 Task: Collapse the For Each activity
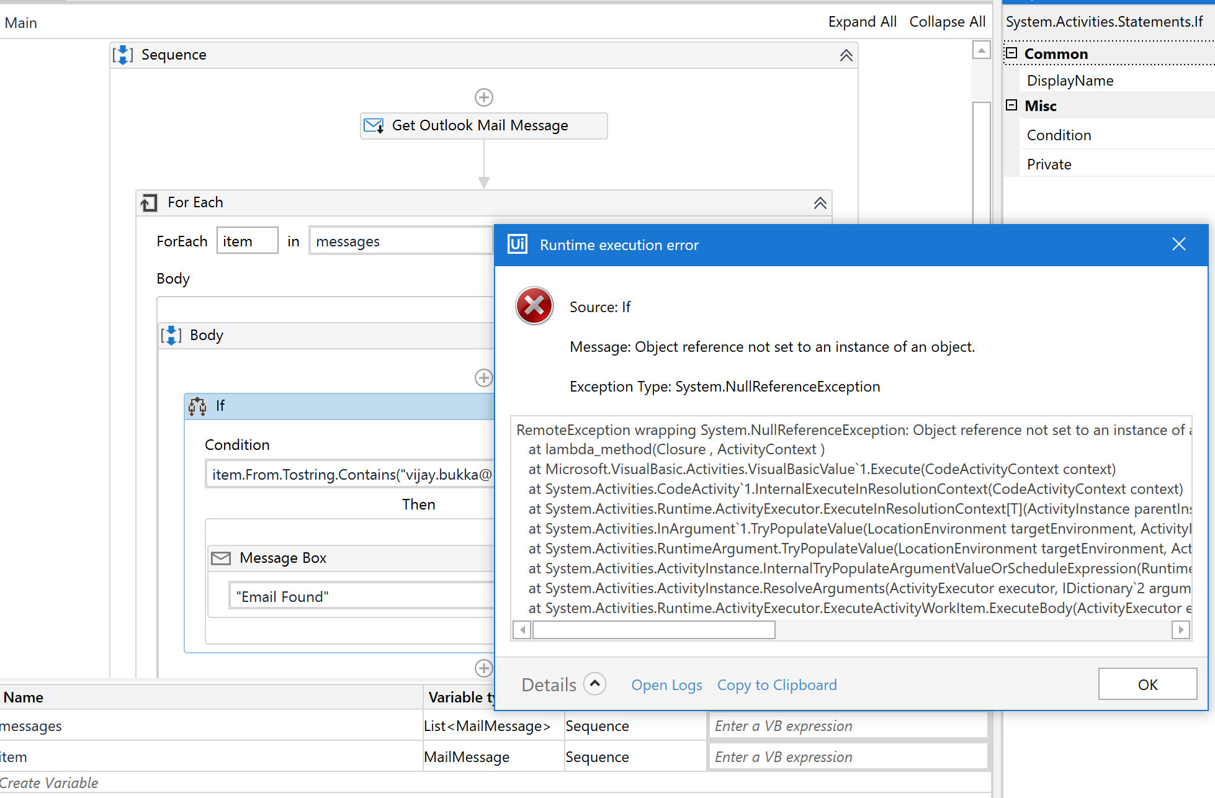(820, 203)
